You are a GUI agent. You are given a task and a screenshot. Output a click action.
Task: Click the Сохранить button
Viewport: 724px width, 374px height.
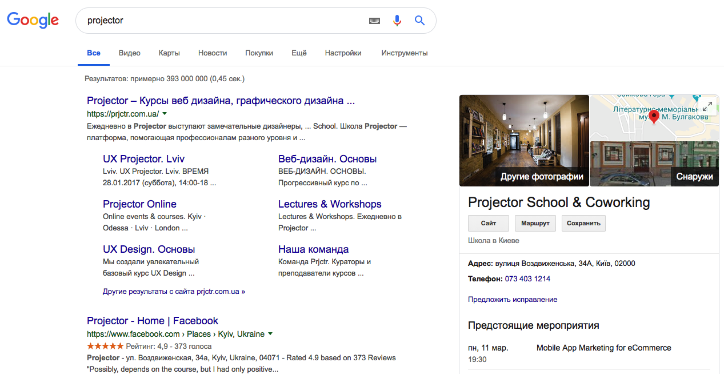[x=583, y=223]
